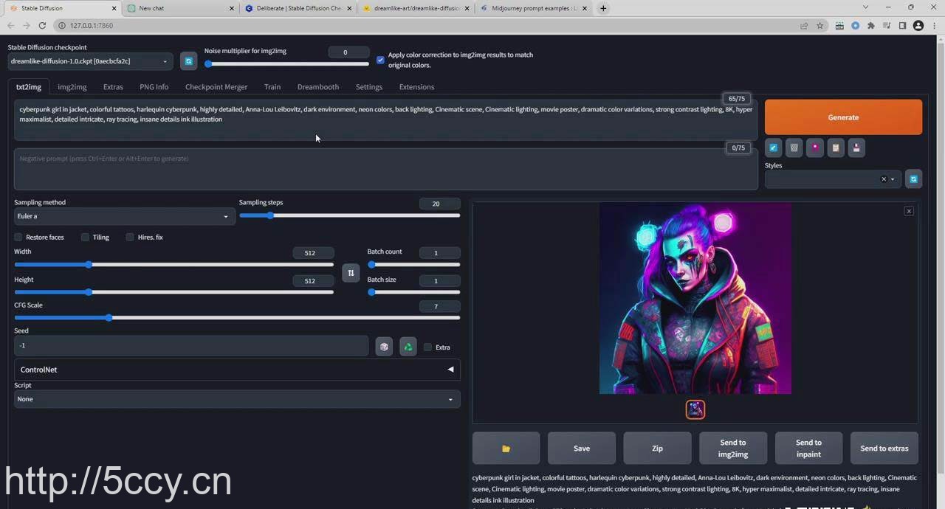This screenshot has width=945, height=509.
Task: Swap width and height with the arrows button
Action: 351,273
